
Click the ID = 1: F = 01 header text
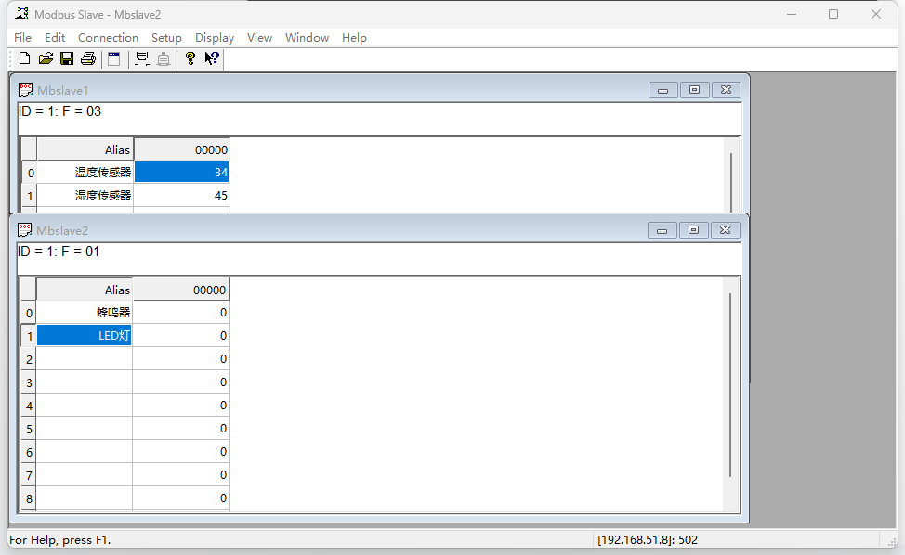[x=59, y=252]
